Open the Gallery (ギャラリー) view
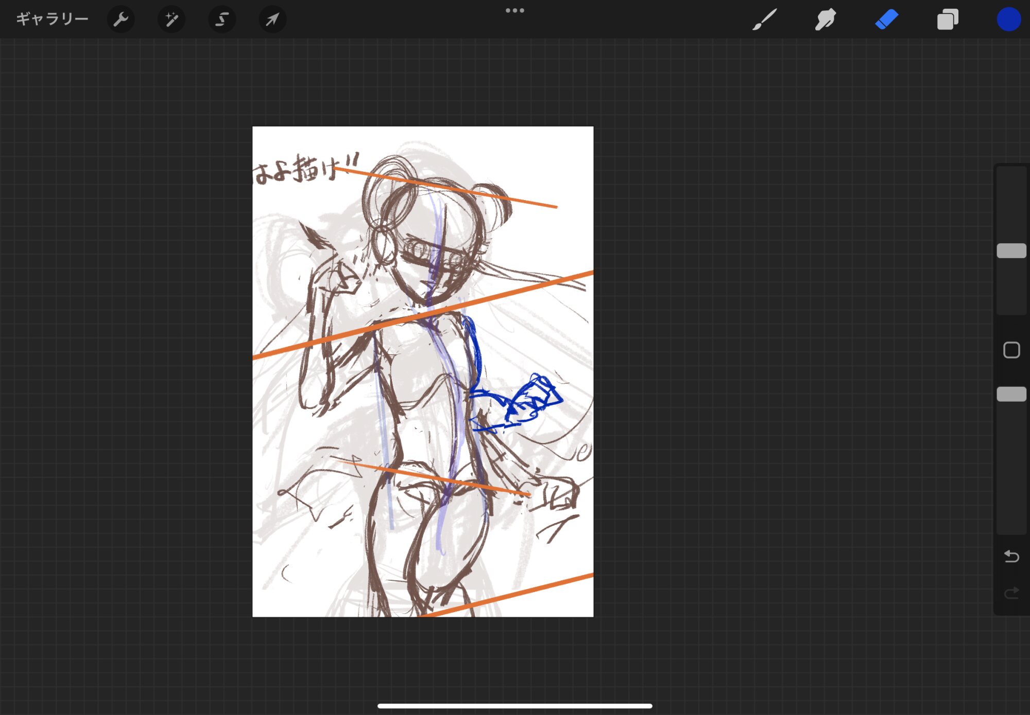1030x715 pixels. tap(52, 20)
